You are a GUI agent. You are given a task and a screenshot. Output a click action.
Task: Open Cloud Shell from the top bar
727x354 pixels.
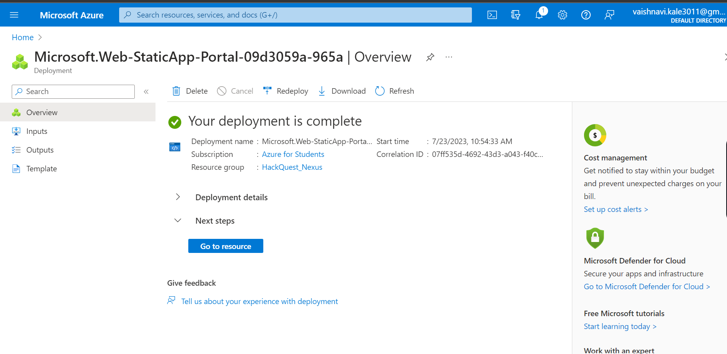click(x=492, y=15)
